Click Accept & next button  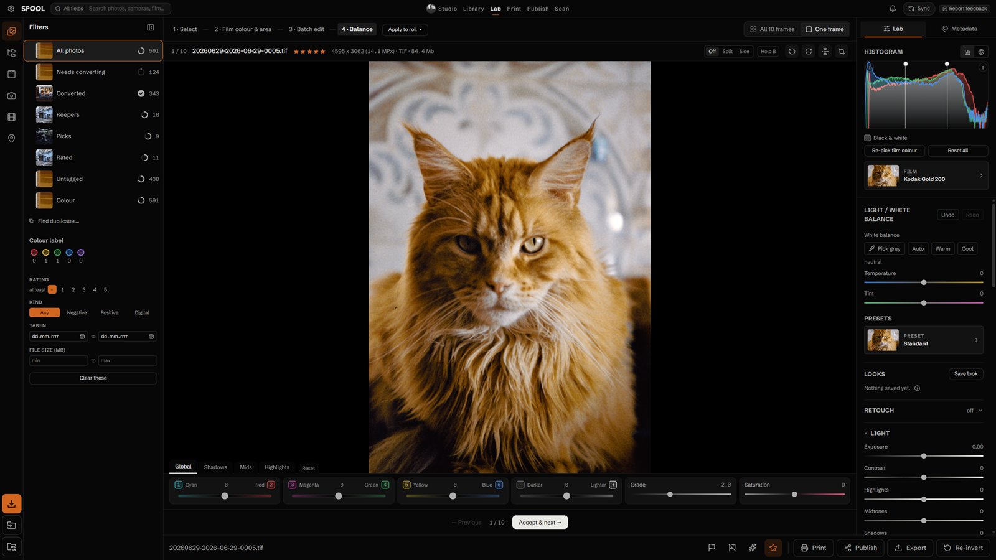tap(540, 523)
